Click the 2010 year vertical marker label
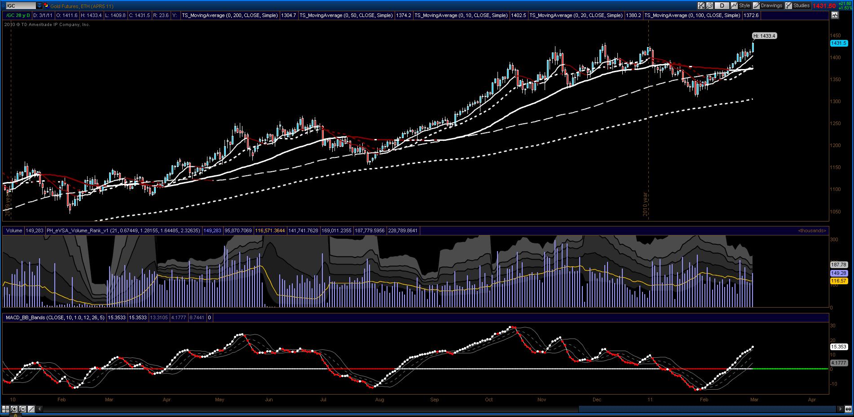The width and height of the screenshot is (854, 417). [x=646, y=204]
